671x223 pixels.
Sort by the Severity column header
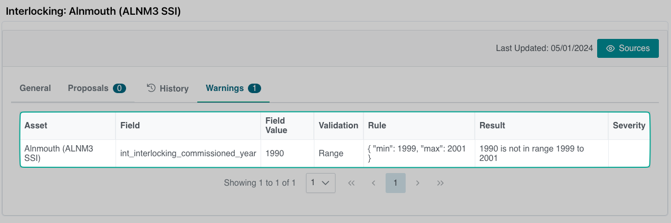[x=629, y=125]
